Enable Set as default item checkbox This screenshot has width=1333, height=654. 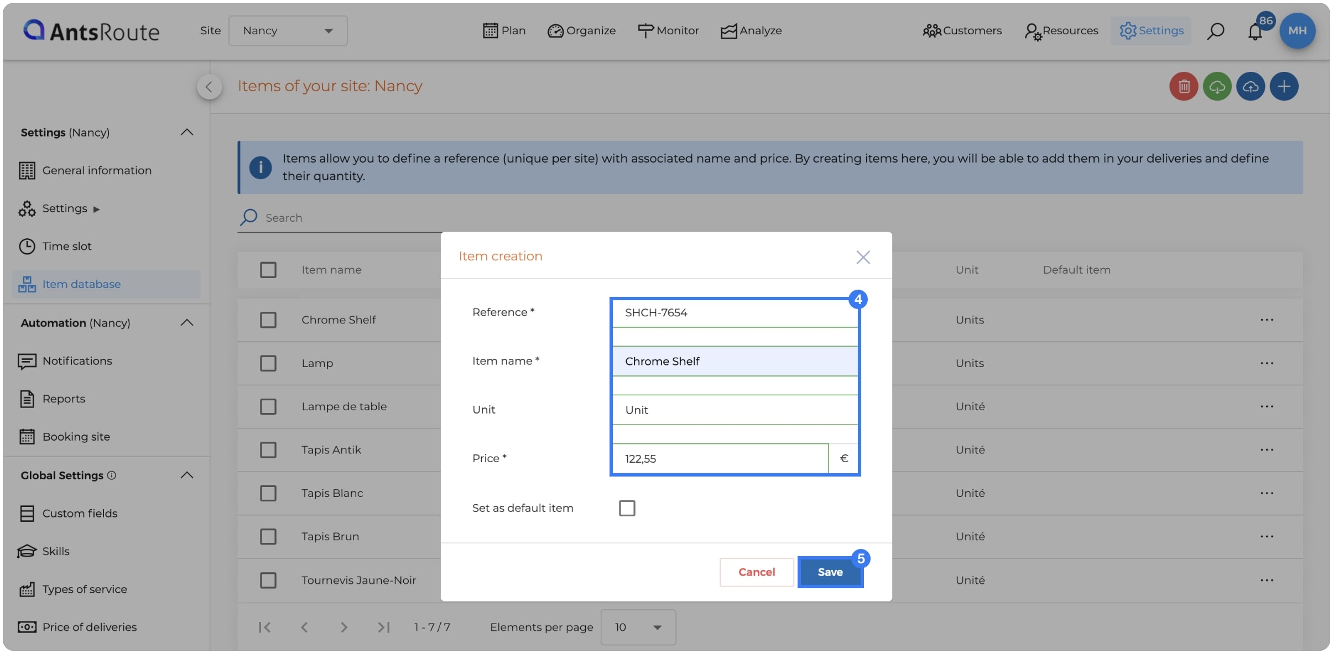click(627, 508)
